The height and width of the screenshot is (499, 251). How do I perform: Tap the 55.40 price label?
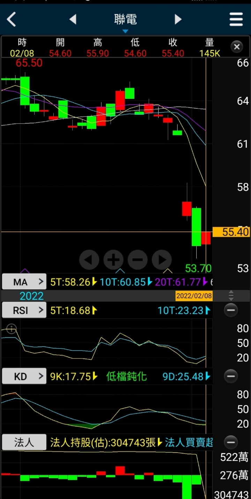tap(231, 232)
